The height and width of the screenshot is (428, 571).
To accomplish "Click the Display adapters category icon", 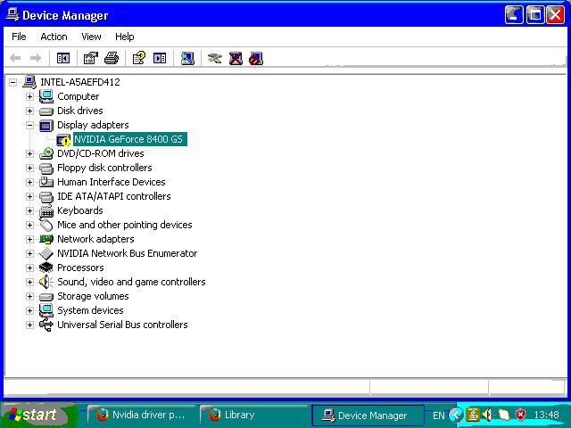I will (x=46, y=126).
